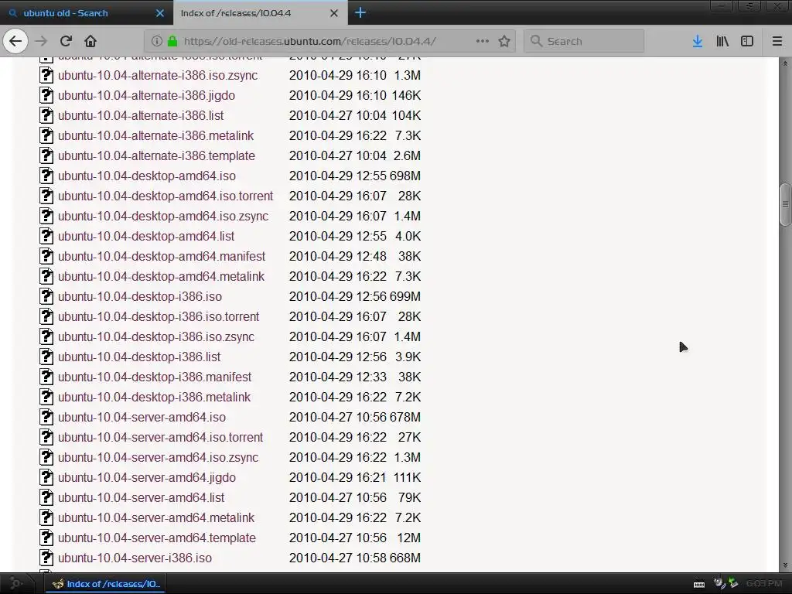This screenshot has height=594, width=792.
Task: Open the library bookmarks icon
Action: tap(722, 41)
